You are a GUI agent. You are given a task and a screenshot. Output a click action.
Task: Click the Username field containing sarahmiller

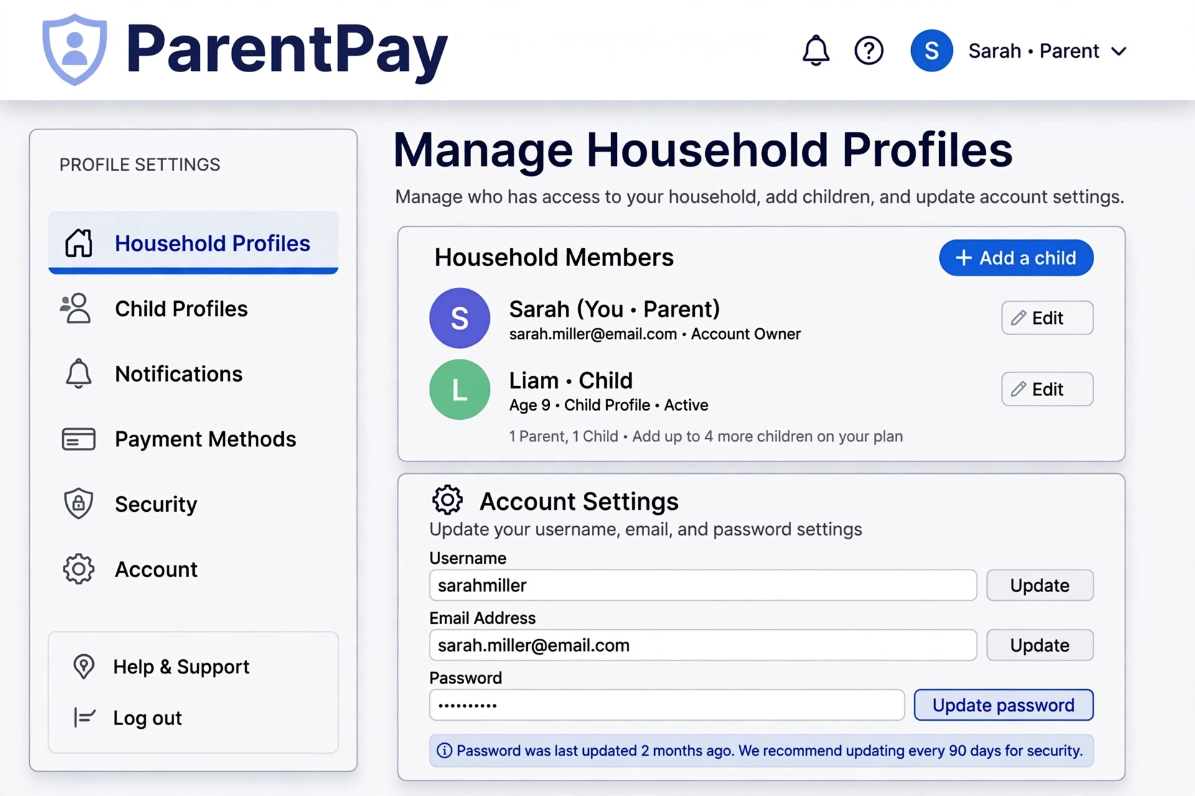(x=703, y=585)
